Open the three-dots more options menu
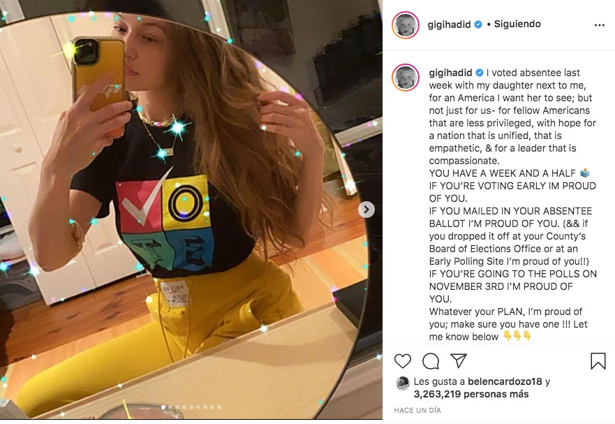This screenshot has width=615, height=424. click(599, 24)
